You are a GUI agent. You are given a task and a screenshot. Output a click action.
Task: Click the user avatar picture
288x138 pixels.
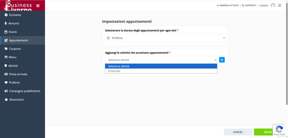coord(273,5)
